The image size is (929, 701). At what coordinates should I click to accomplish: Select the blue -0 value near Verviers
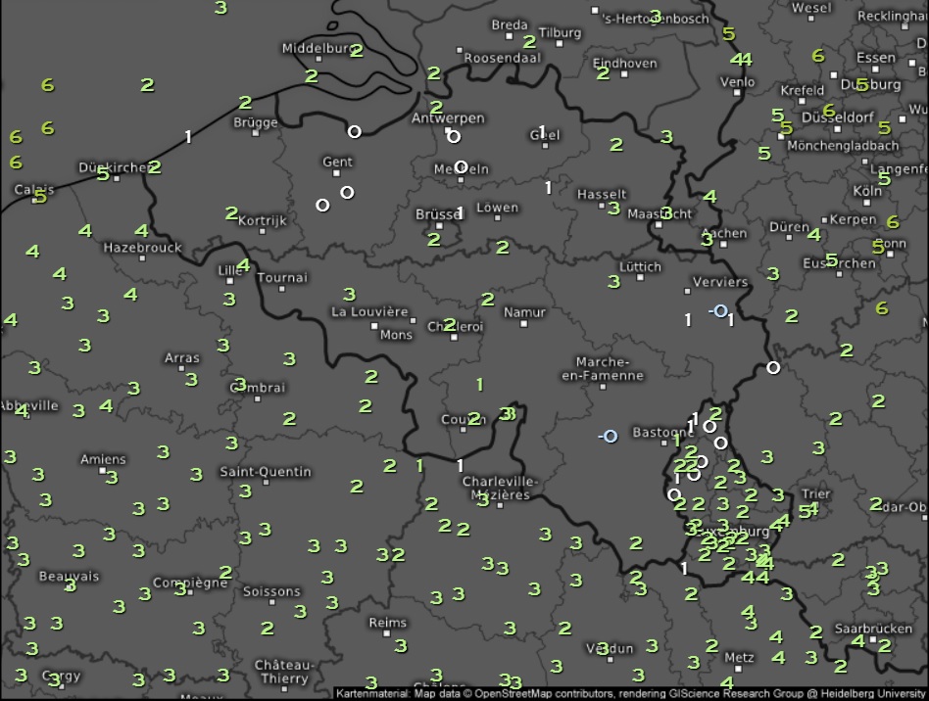click(718, 311)
